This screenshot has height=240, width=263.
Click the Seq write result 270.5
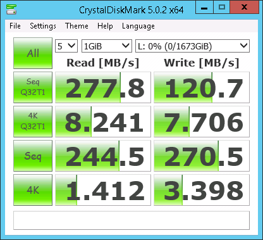pyautogui.click(x=202, y=156)
